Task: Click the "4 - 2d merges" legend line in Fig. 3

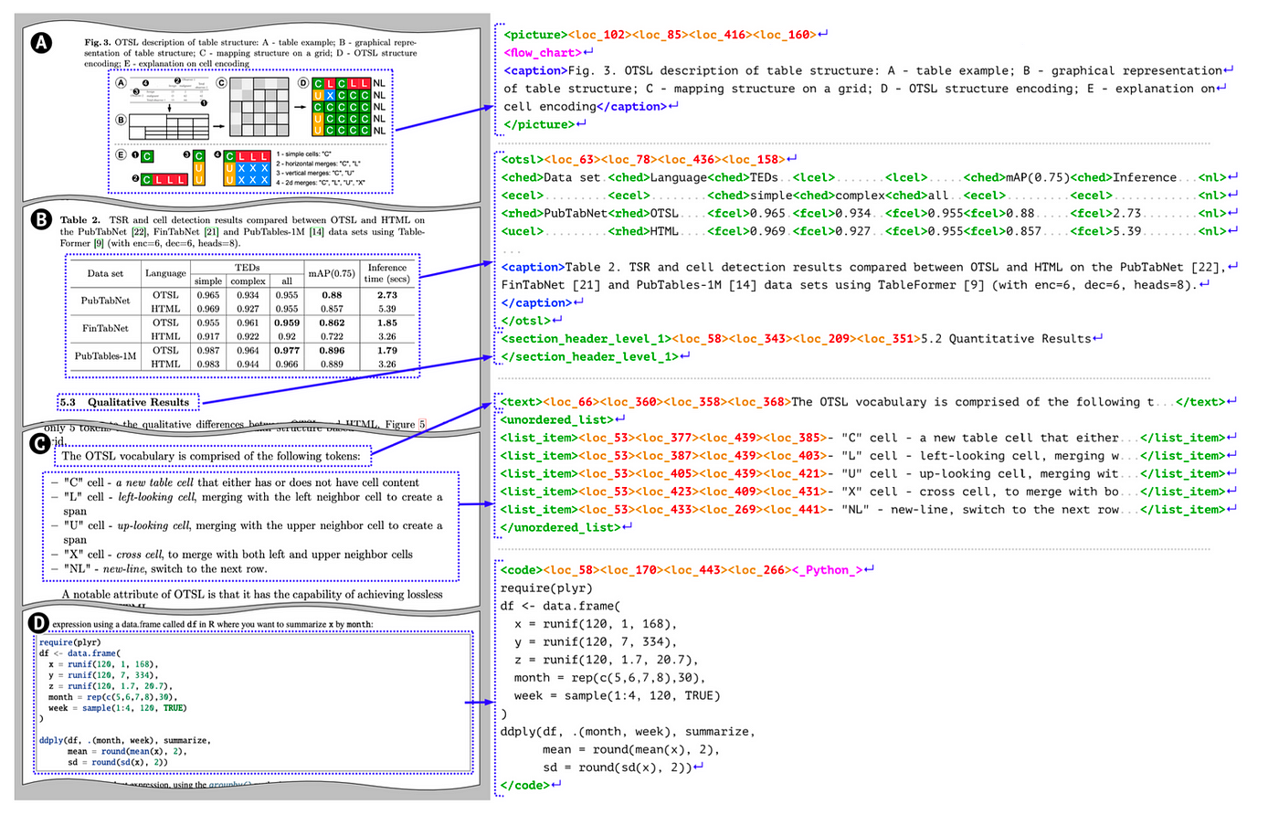Action: coord(321,182)
